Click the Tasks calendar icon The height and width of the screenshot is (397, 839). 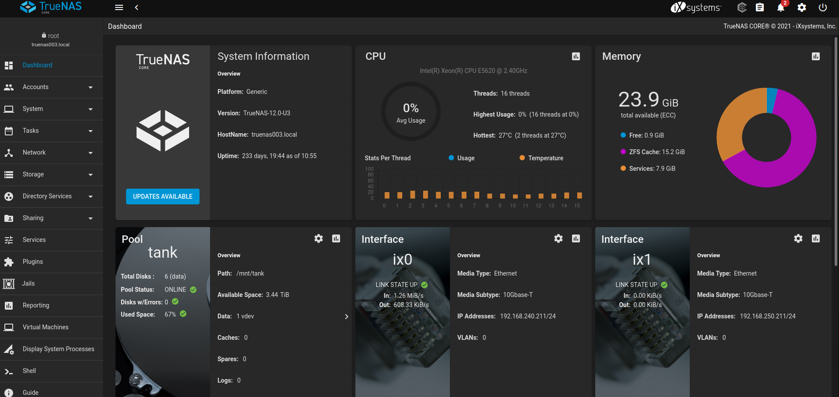(9, 131)
